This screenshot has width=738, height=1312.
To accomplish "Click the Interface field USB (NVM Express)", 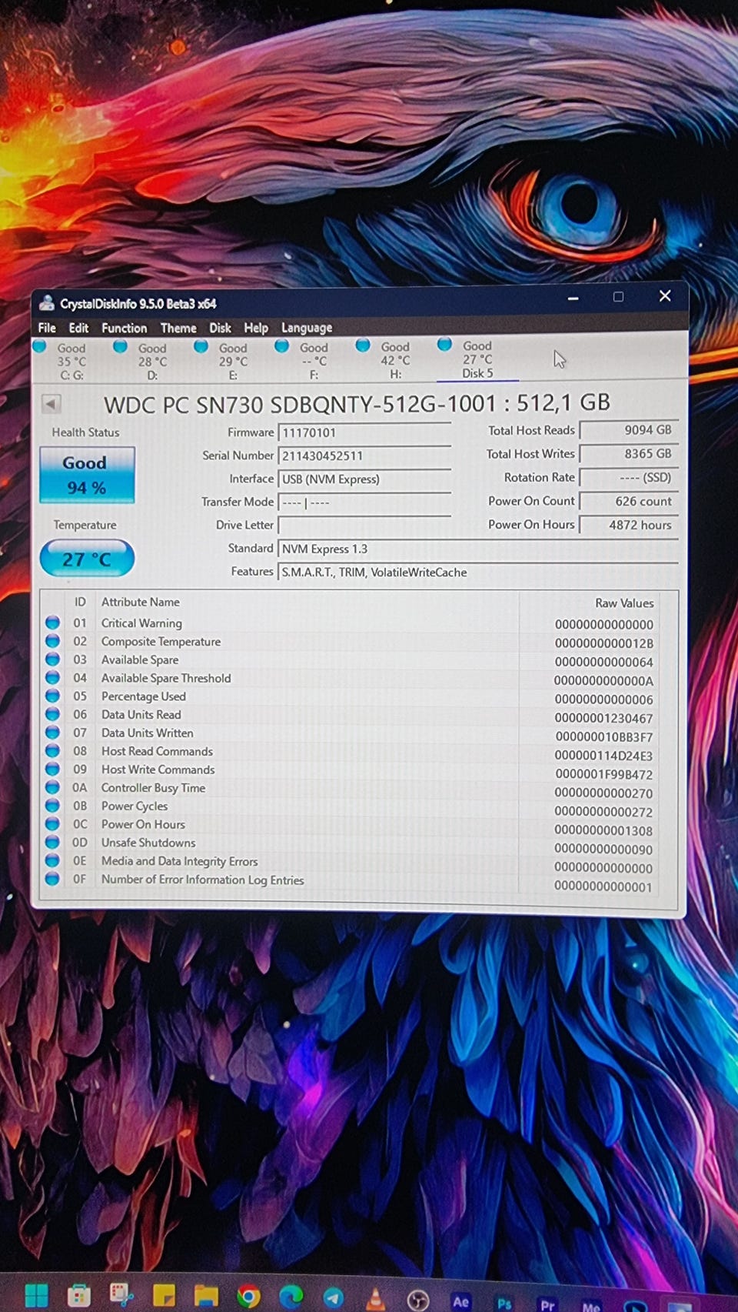I will [x=364, y=479].
